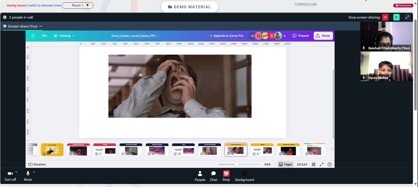Click the red stop screen sharing X button
Image resolution: width=418 pixels, height=187 pixels.
(x=385, y=17)
